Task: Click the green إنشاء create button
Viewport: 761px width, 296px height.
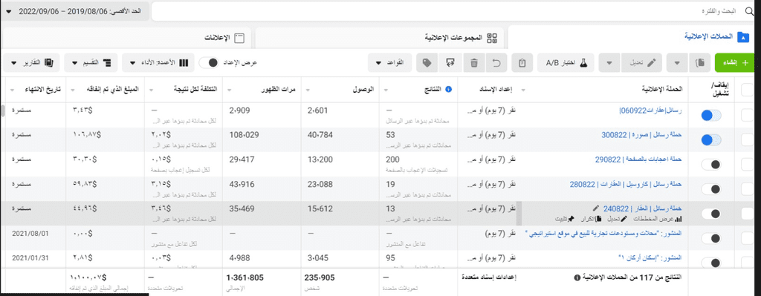Action: tap(735, 62)
